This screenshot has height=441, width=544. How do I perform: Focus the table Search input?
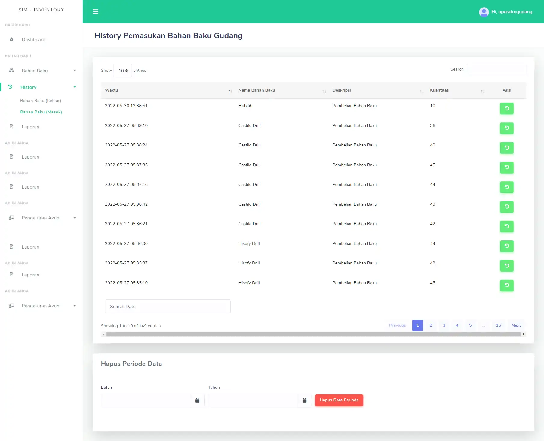(x=496, y=69)
